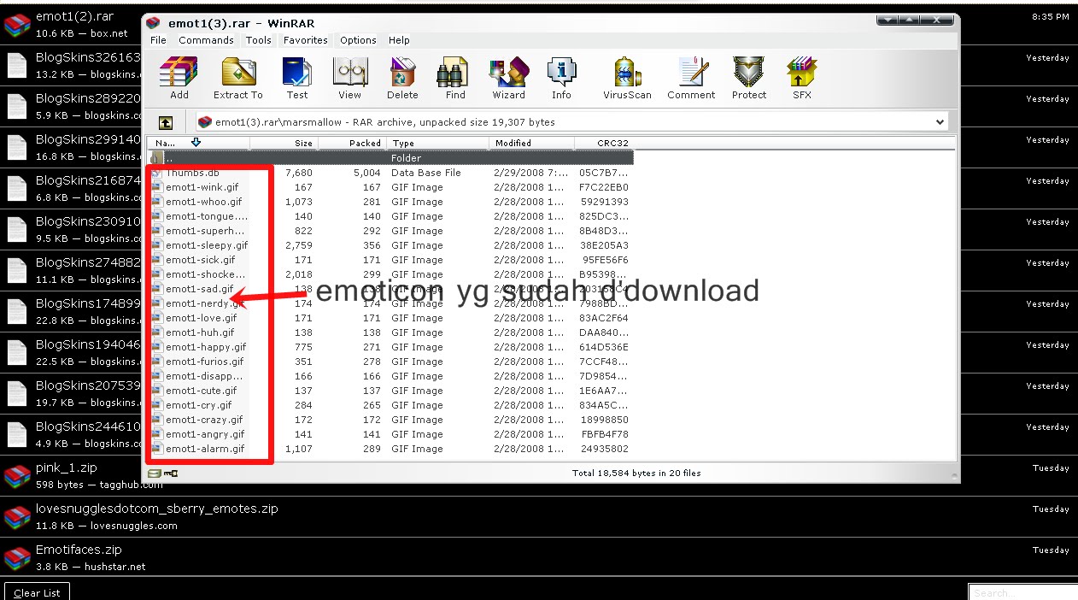Click the BlogSkins326163 file icon in downloads list

click(17, 66)
